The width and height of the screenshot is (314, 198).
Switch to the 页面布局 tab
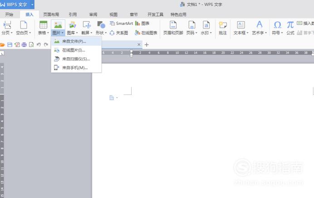pyautogui.click(x=51, y=14)
